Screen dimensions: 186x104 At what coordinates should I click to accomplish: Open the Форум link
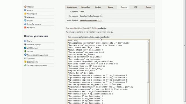30,21
